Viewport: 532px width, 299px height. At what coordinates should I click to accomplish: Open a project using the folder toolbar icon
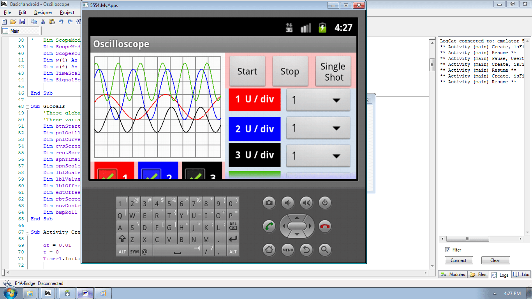point(13,21)
